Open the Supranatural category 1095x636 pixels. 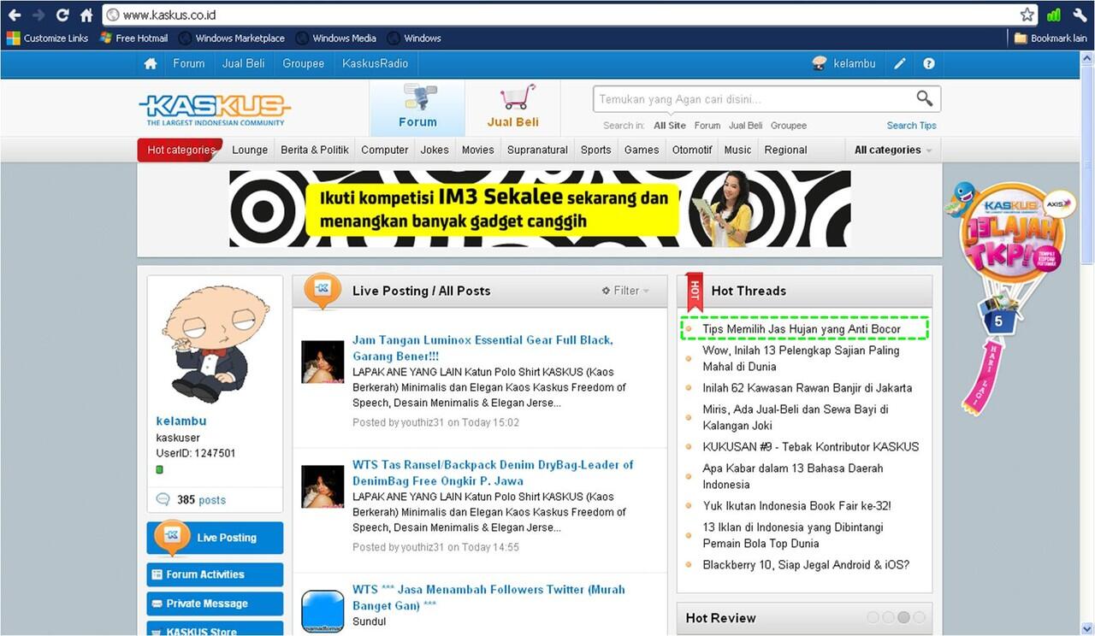(537, 150)
